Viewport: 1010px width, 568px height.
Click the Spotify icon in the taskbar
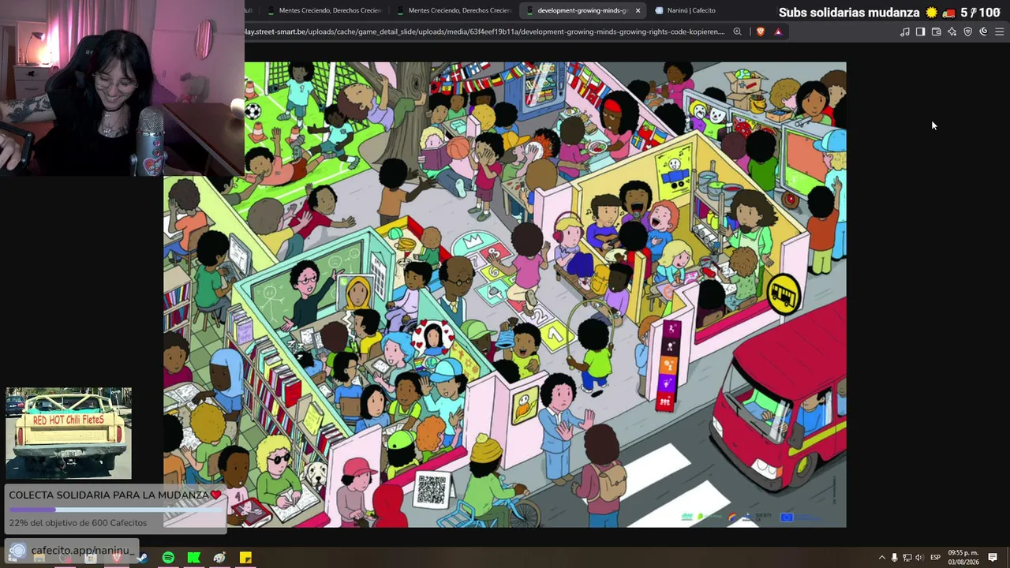pos(168,558)
